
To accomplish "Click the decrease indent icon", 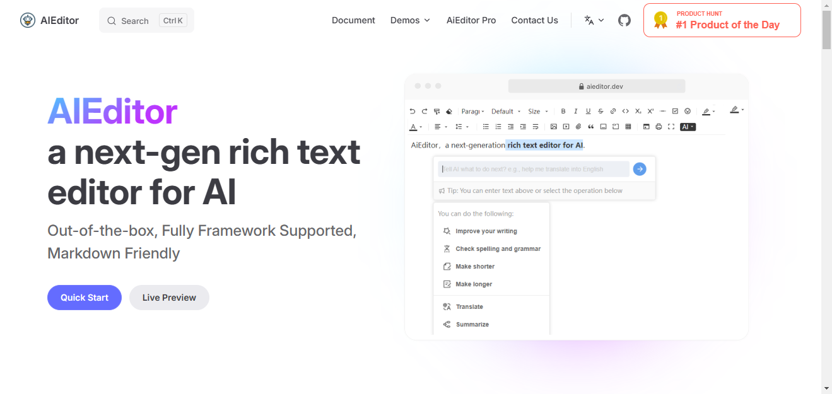I will click(511, 127).
